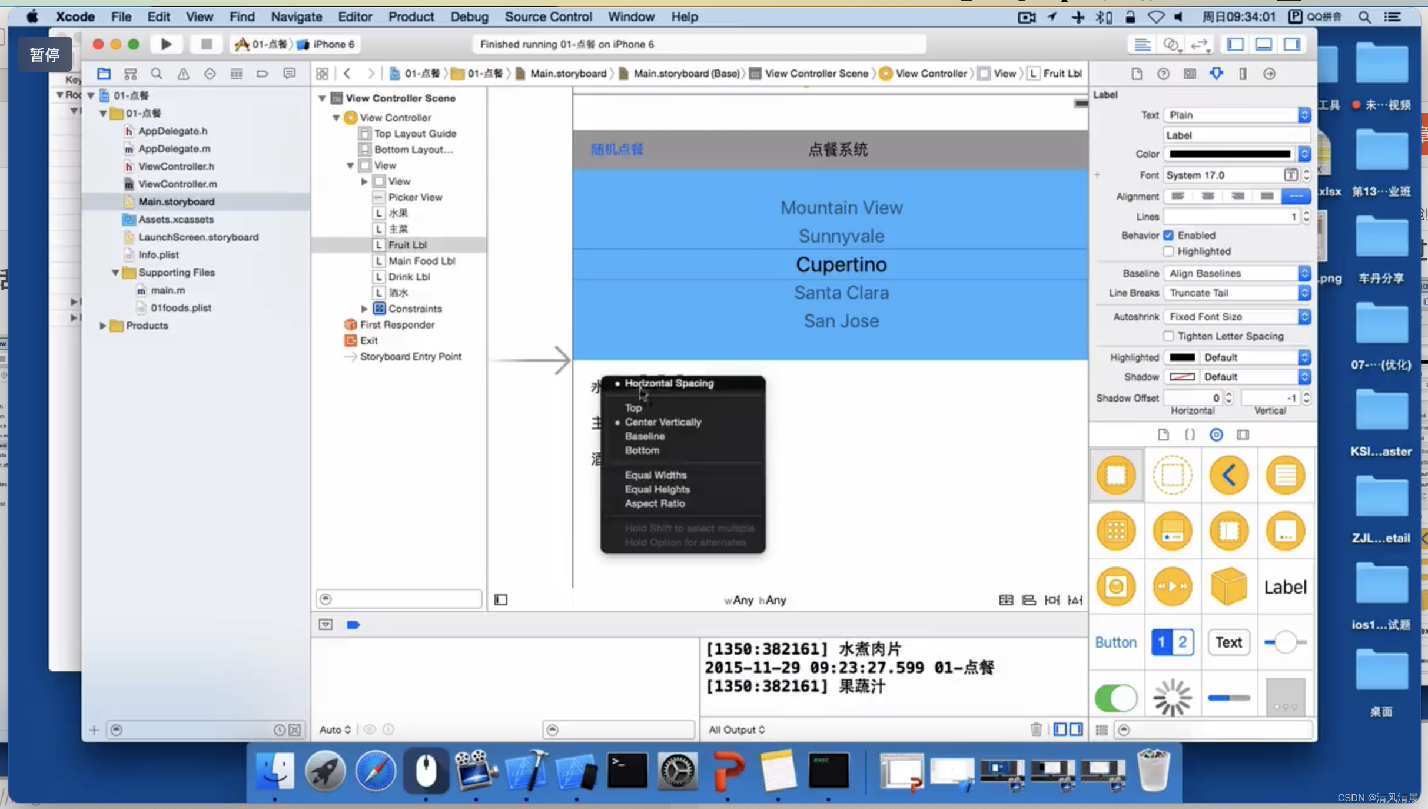Select Equal Heights from context menu
The image size is (1428, 809).
(657, 488)
